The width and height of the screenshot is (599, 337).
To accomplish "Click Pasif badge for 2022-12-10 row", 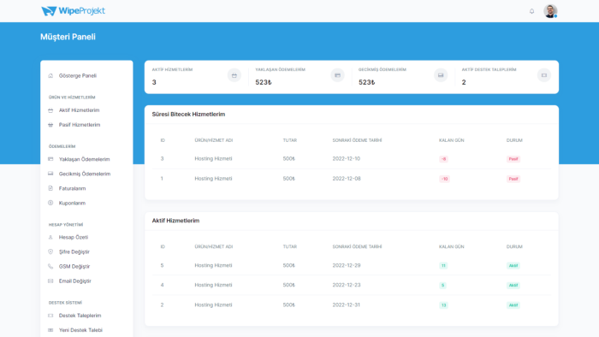I will (x=513, y=159).
